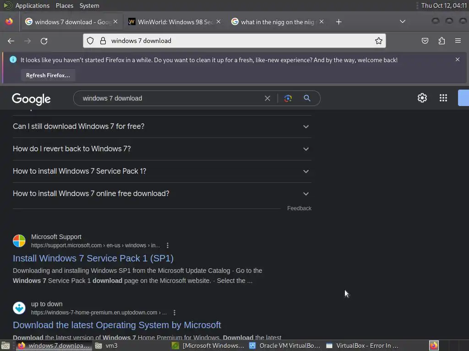Viewport: 469px width, 351px height.
Task: Open the Extensions menu
Action: tap(442, 41)
